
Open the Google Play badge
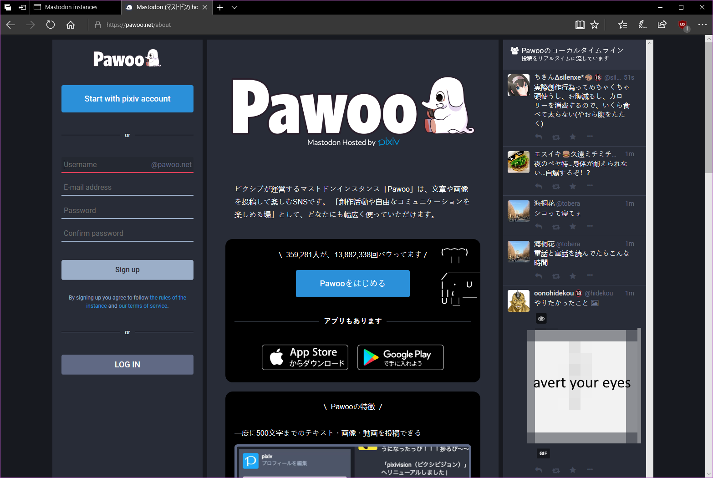tap(401, 357)
